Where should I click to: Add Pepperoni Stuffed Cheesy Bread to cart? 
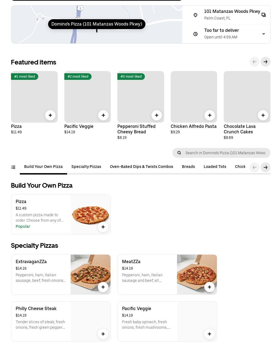coord(156,115)
